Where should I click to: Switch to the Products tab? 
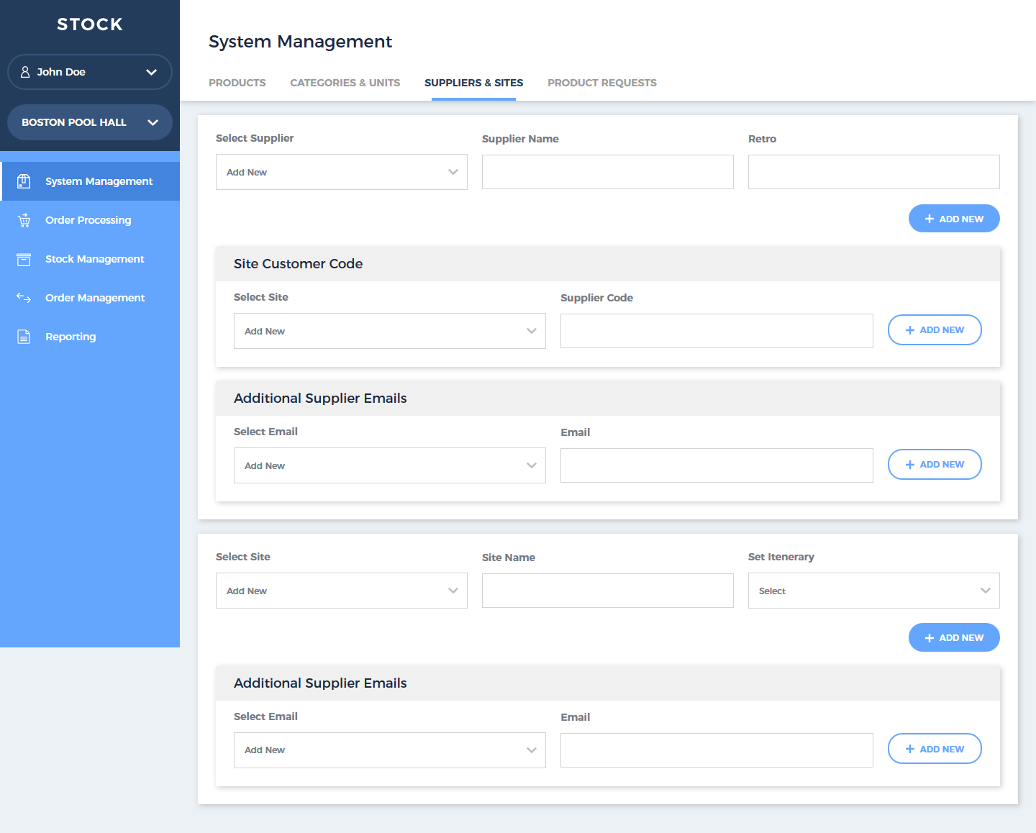coord(237,83)
